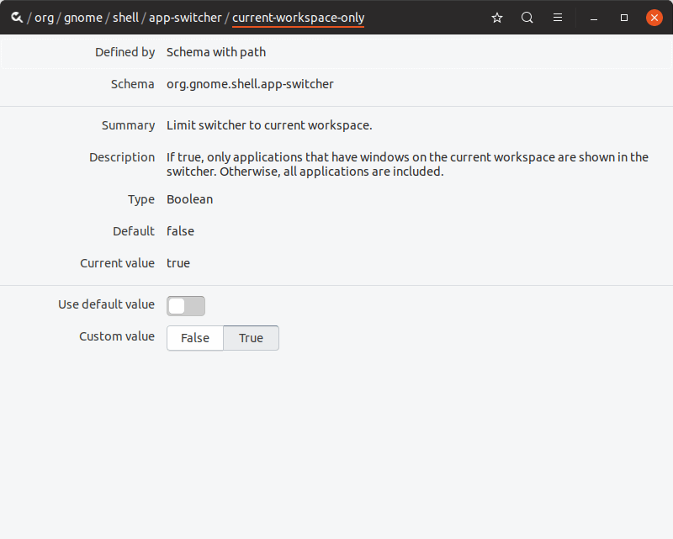
Task: Navigate to the app-switcher path segment
Action: point(185,18)
